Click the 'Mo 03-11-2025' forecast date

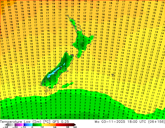[110, 122]
